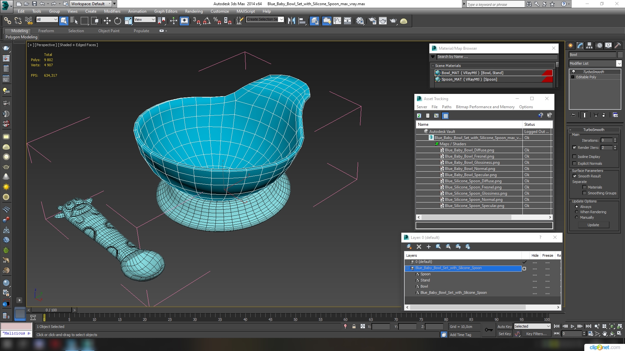Switch to the Freeform ribbon tab

point(46,31)
